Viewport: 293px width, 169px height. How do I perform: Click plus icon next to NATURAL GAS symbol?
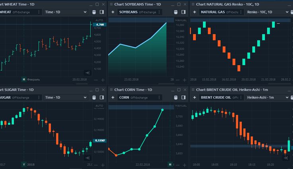tap(195, 12)
